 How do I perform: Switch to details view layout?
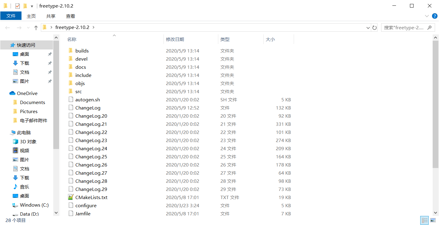425,220
